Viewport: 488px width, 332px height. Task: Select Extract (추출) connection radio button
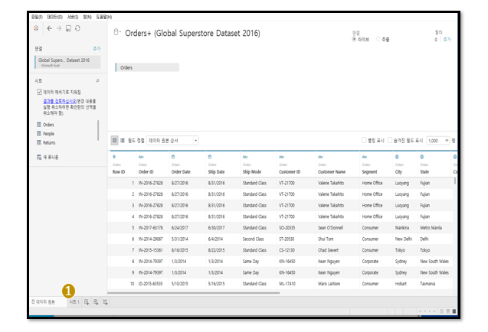(378, 39)
